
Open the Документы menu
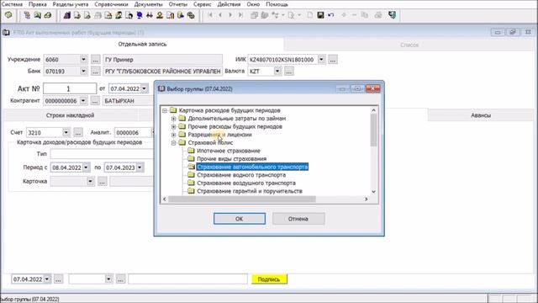(x=148, y=4)
